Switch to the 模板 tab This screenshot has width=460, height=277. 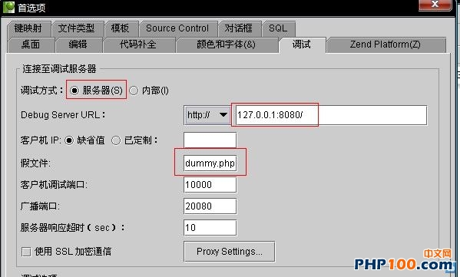tap(121, 28)
